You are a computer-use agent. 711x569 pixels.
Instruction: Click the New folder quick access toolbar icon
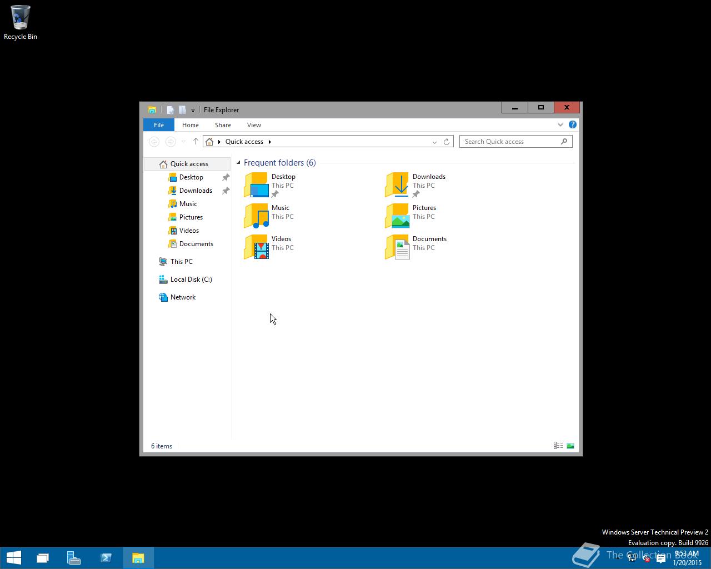(x=182, y=109)
